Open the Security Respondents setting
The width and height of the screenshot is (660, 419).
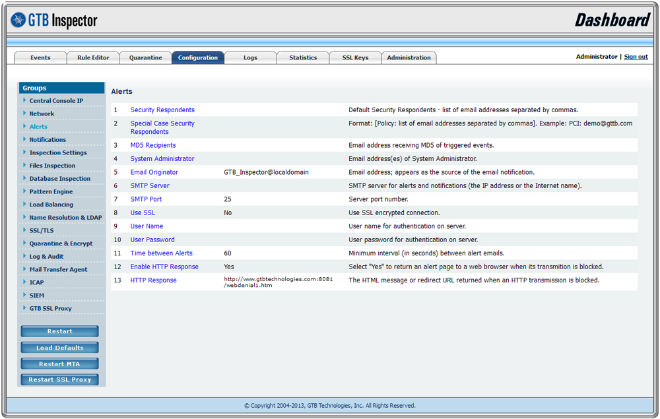coord(162,110)
